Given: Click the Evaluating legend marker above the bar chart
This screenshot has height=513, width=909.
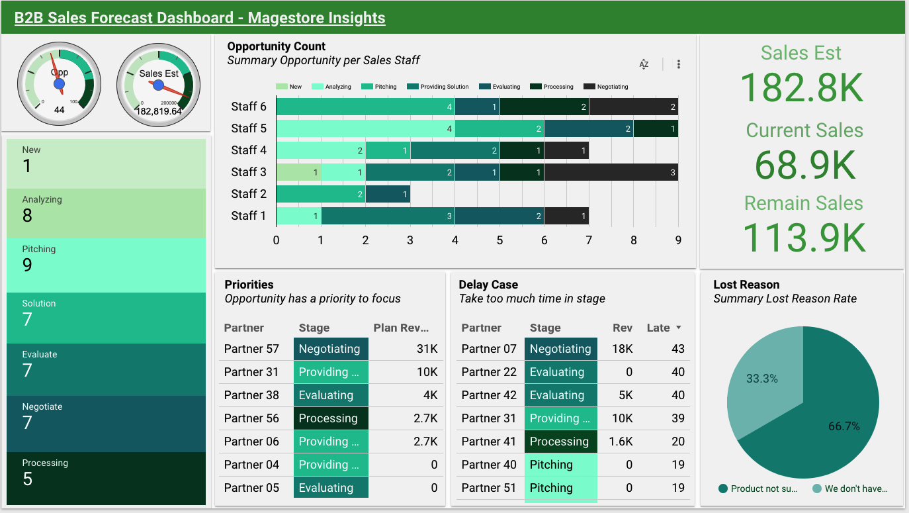Looking at the screenshot, I should point(484,86).
